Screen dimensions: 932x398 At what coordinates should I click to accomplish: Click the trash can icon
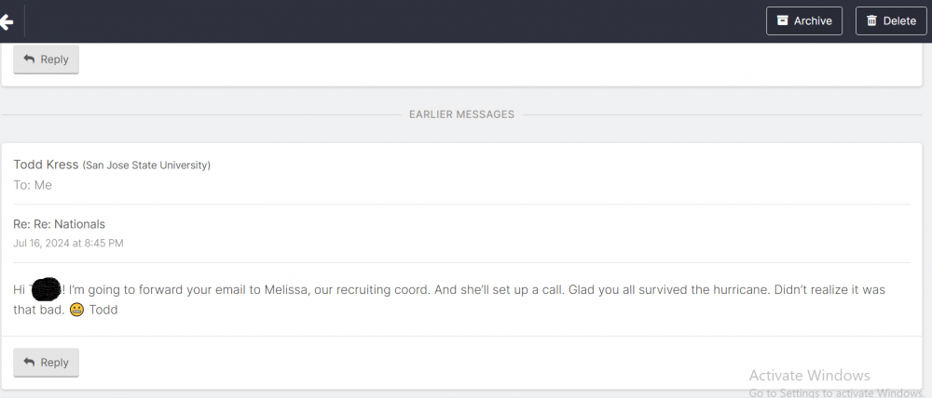click(x=871, y=20)
